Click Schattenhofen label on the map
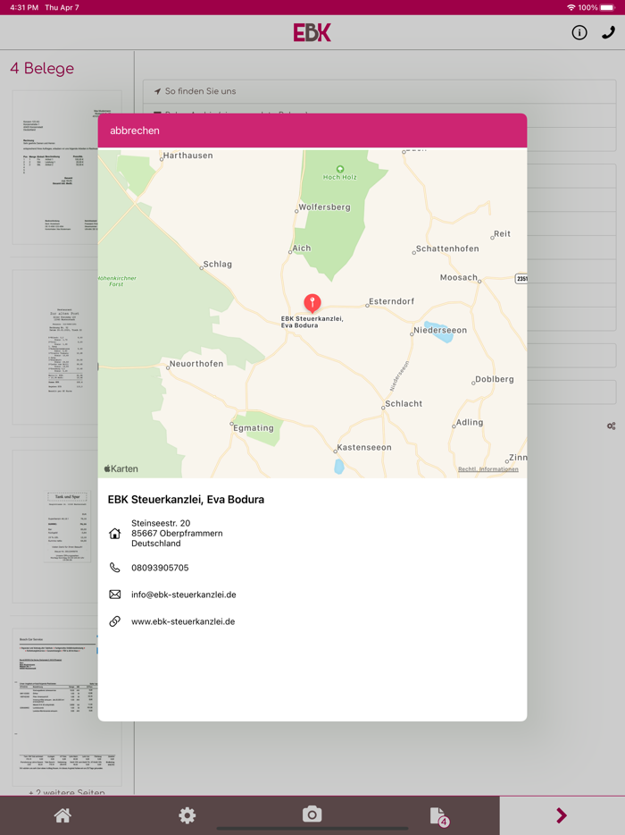This screenshot has height=835, width=625. (x=447, y=249)
